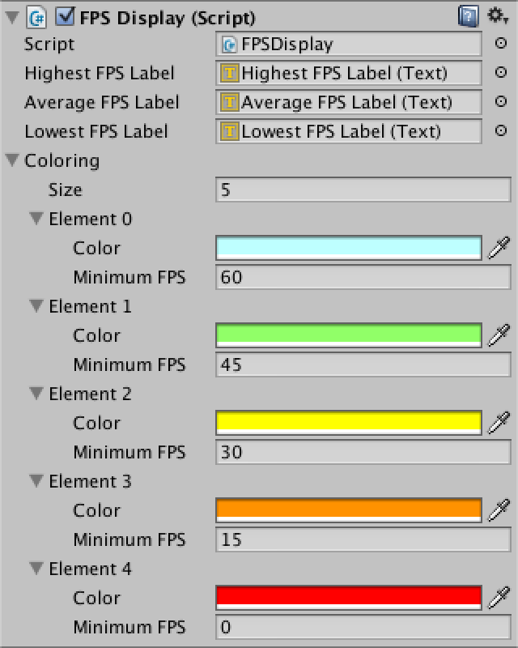Use the Element 2 eyedropper tool
518x648 pixels.
point(499,423)
